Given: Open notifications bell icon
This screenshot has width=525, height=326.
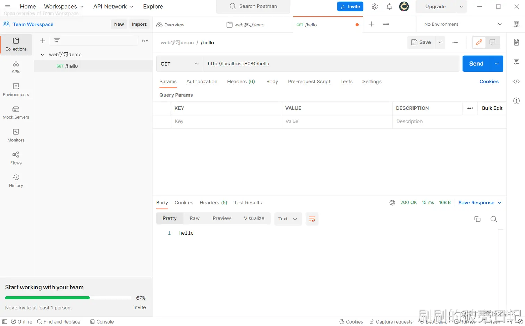Looking at the screenshot, I should coord(389,7).
